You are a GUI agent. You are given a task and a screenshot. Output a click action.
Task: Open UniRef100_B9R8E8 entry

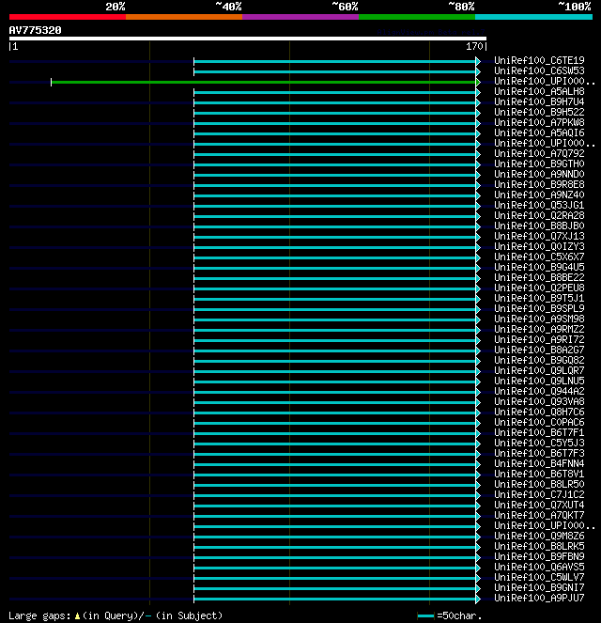pos(539,184)
